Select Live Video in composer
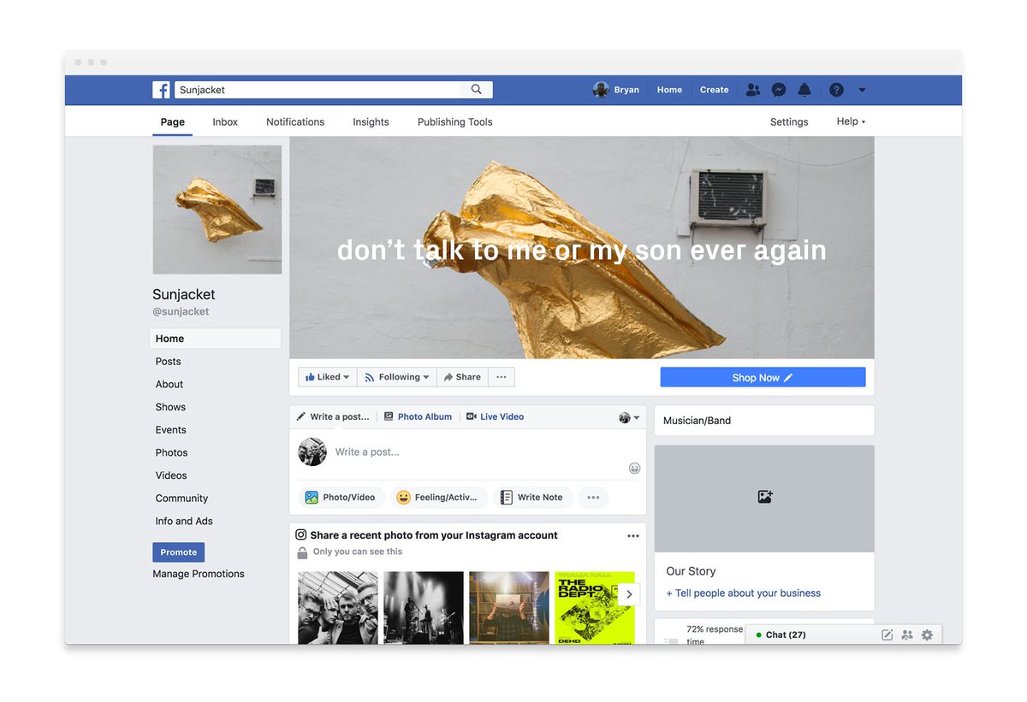 tap(495, 417)
